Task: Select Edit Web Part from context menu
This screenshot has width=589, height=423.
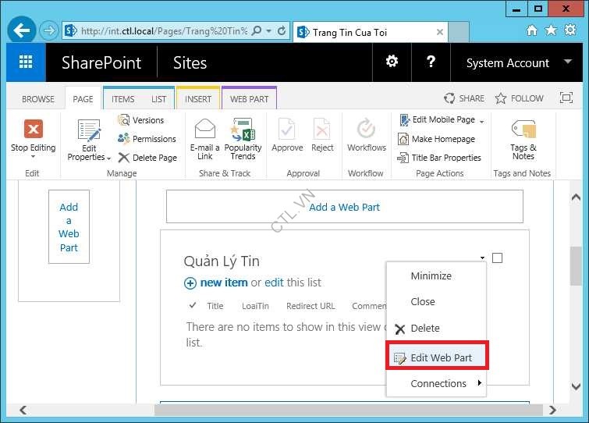Action: pyautogui.click(x=441, y=357)
